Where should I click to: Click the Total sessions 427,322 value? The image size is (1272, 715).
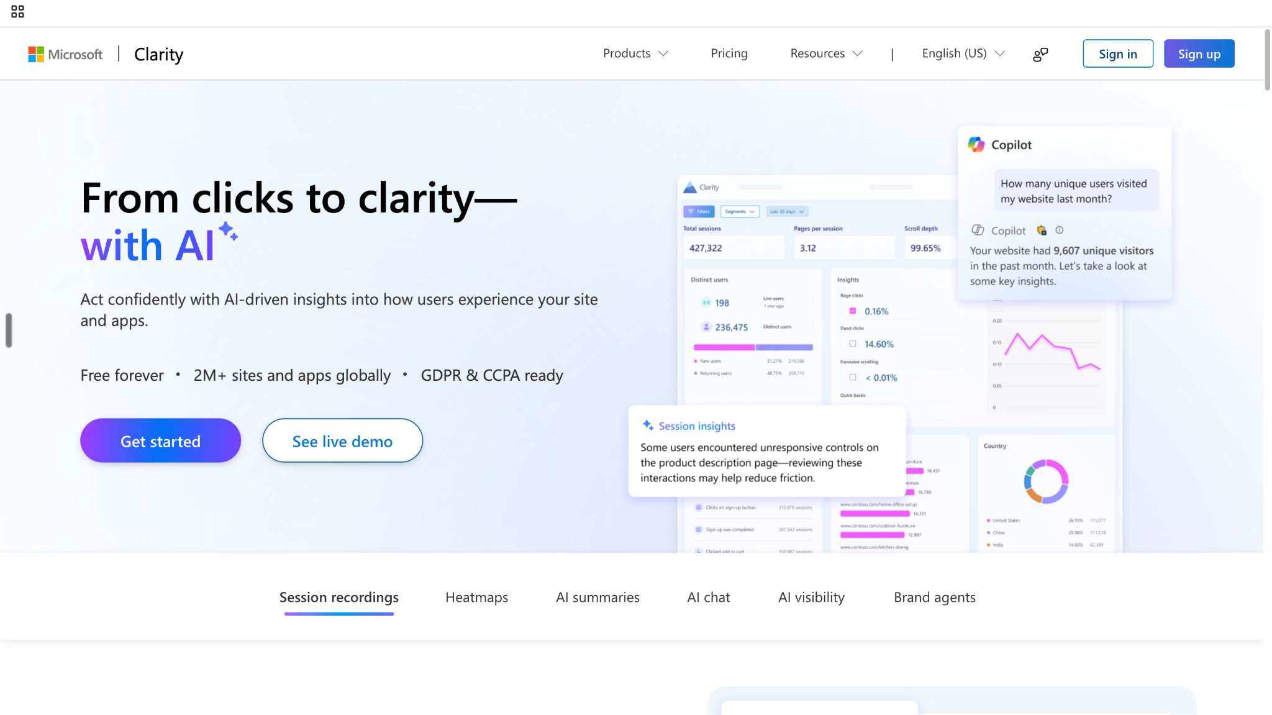706,248
